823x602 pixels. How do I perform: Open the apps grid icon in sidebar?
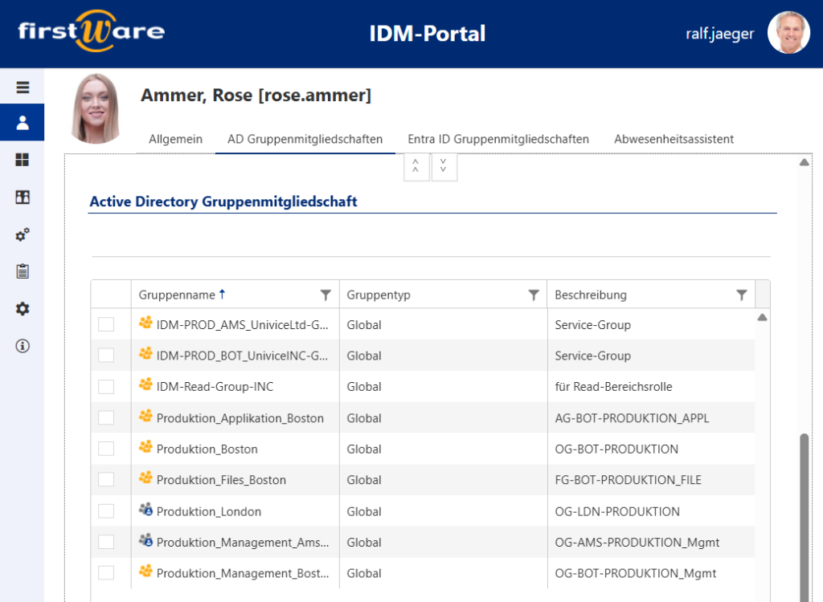22,160
